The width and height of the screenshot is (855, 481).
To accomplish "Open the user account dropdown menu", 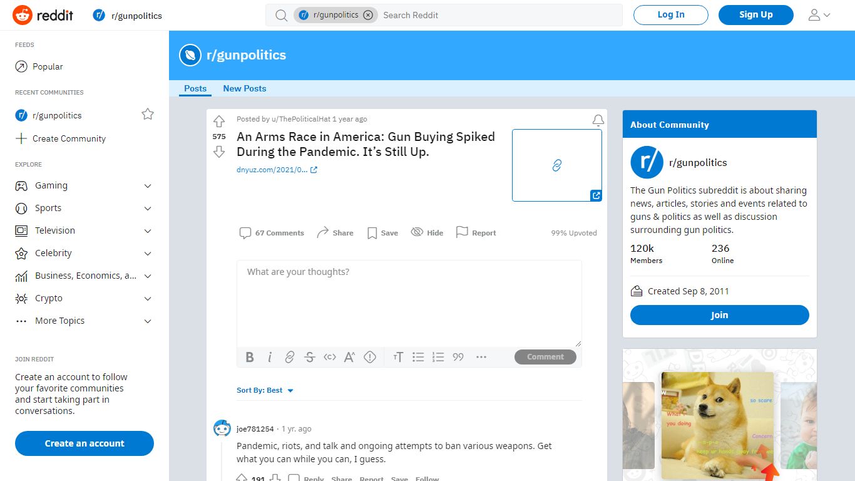I will coord(819,15).
